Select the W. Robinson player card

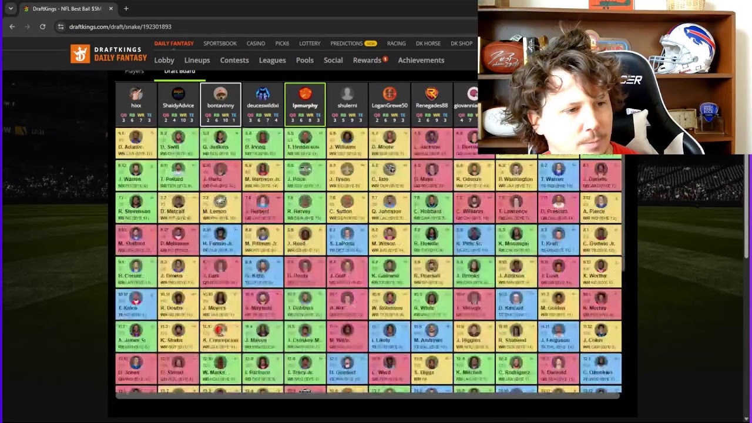(390, 305)
